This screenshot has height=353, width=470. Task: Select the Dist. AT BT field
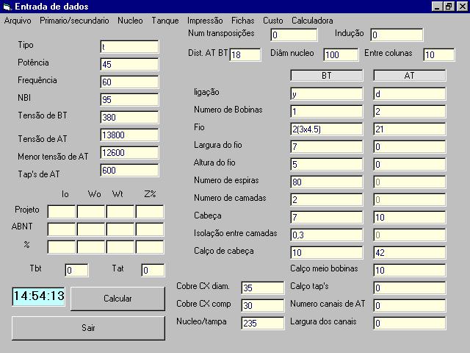click(245, 54)
